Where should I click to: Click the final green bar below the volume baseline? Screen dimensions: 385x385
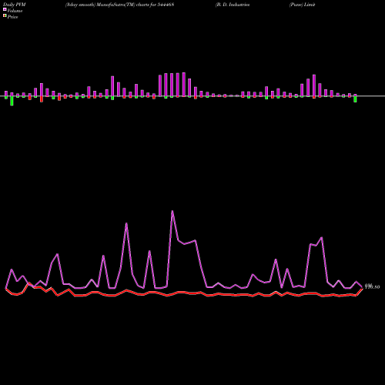[x=355, y=99]
